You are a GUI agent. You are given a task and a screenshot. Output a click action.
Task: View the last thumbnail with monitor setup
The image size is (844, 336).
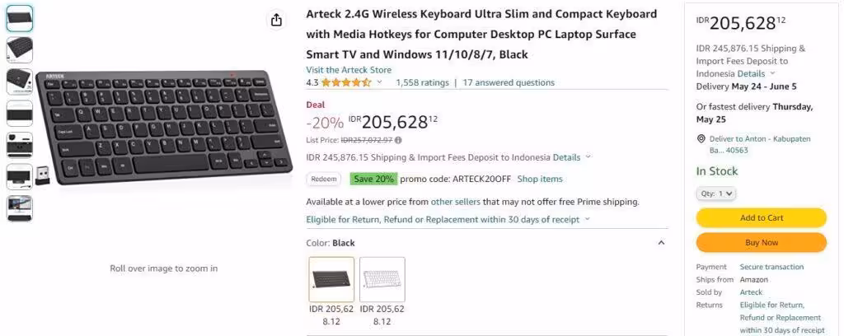tap(20, 208)
